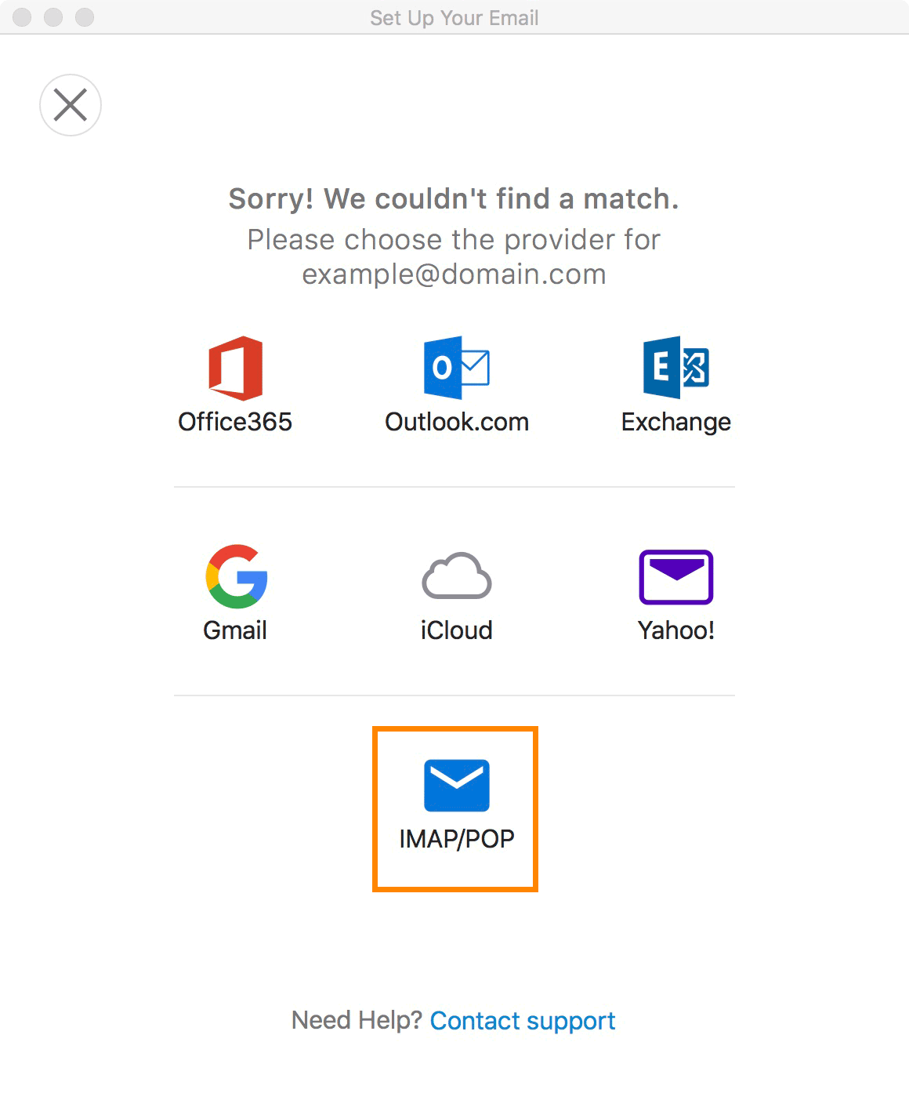The image size is (909, 1093).
Task: Click the first gray window close light
Action: point(23,17)
